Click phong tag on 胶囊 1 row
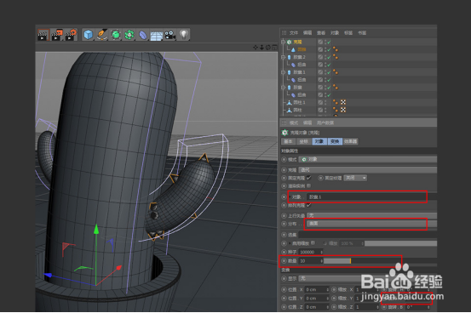Image resolution: width=471 pixels, height=313 pixels. [x=336, y=72]
